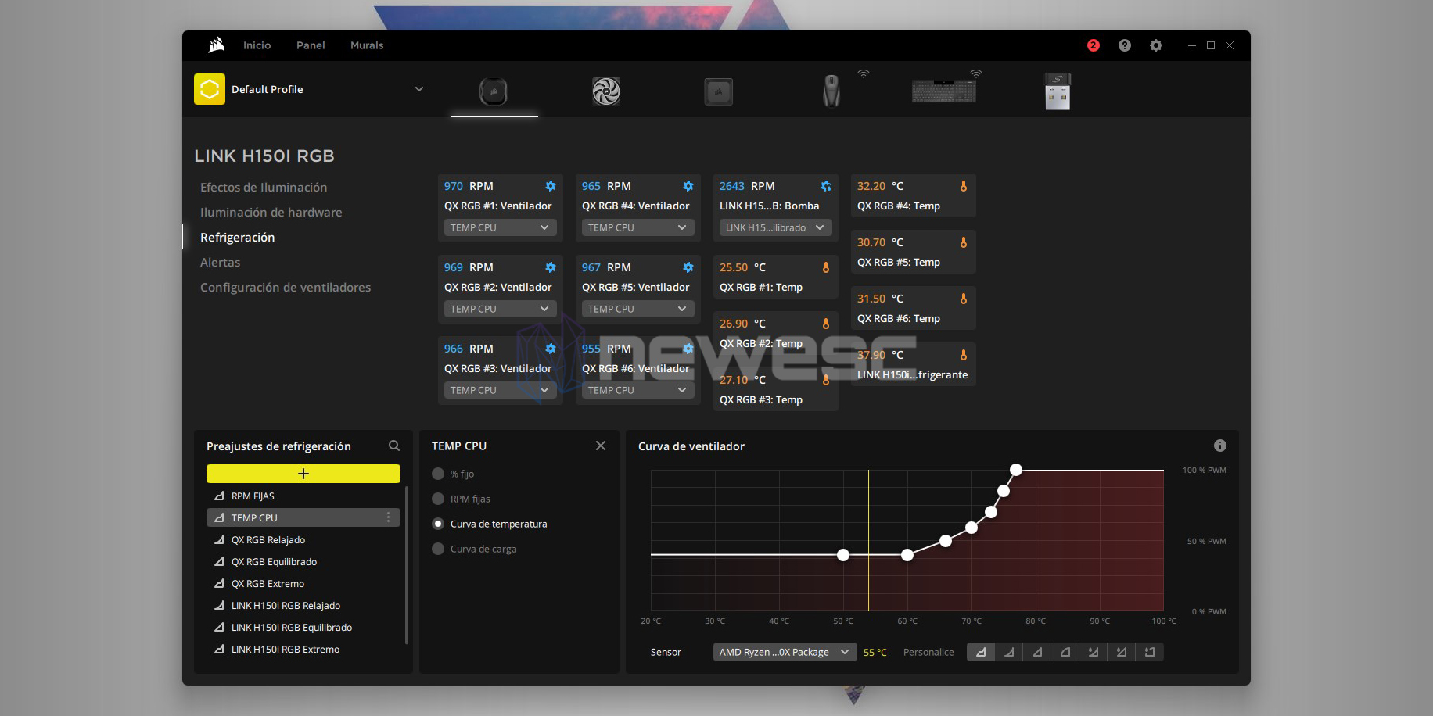1433x716 pixels.
Task: Click the Default Profile yellow hexagon icon
Action: 210,89
